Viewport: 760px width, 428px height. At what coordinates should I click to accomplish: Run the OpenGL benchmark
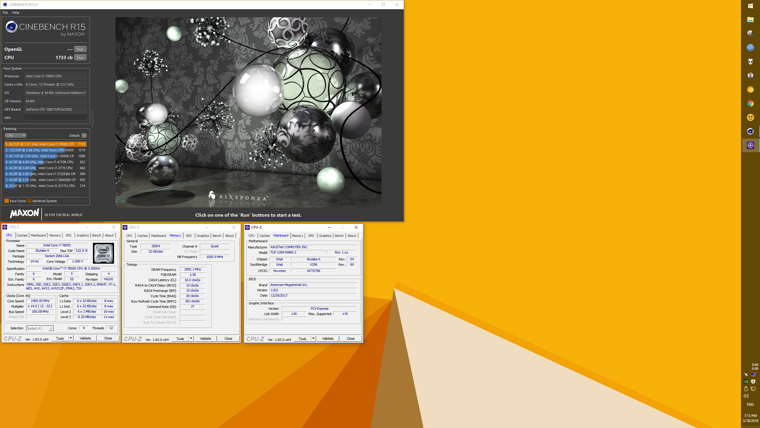(x=80, y=49)
